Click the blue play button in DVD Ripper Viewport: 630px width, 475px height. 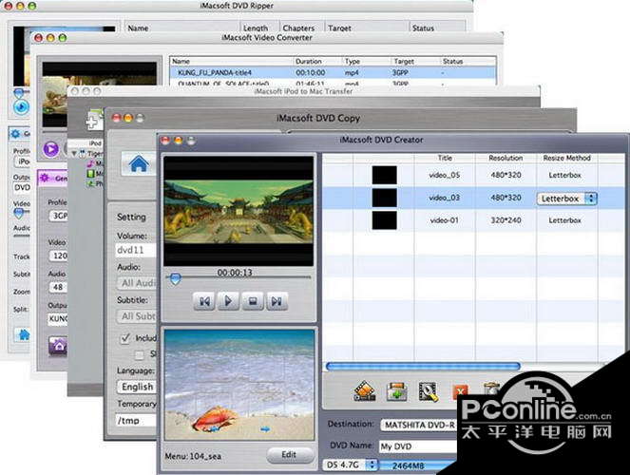coord(21,107)
